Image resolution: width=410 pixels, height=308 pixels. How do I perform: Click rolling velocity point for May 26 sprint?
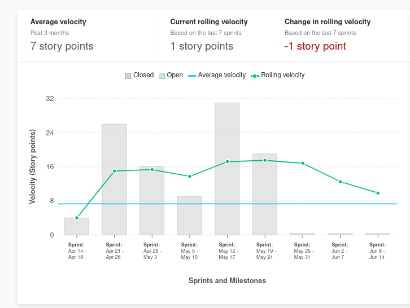click(x=303, y=163)
